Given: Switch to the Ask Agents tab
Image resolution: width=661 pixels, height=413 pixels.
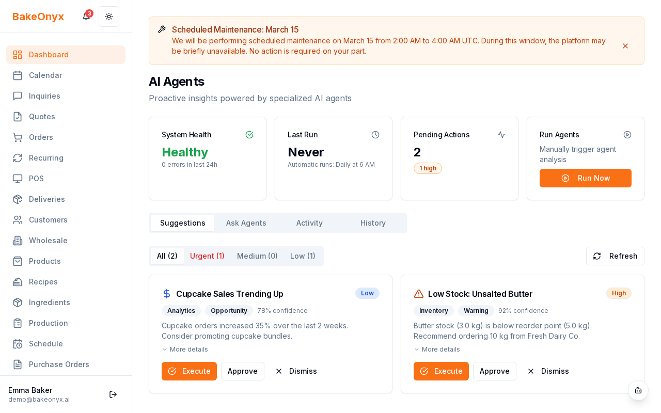Looking at the screenshot, I should coord(246,223).
